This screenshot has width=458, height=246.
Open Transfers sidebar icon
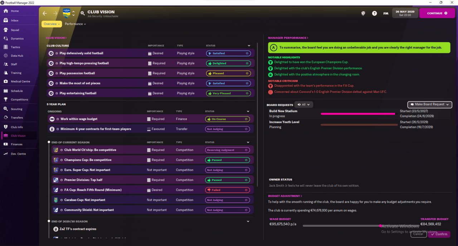pos(6,117)
